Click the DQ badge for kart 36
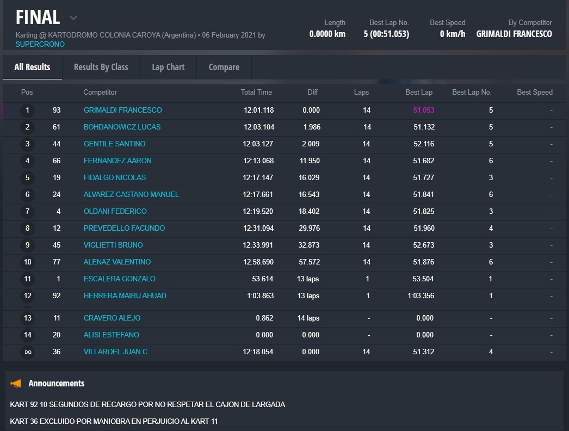Viewport: 569px width, 431px height. [27, 352]
